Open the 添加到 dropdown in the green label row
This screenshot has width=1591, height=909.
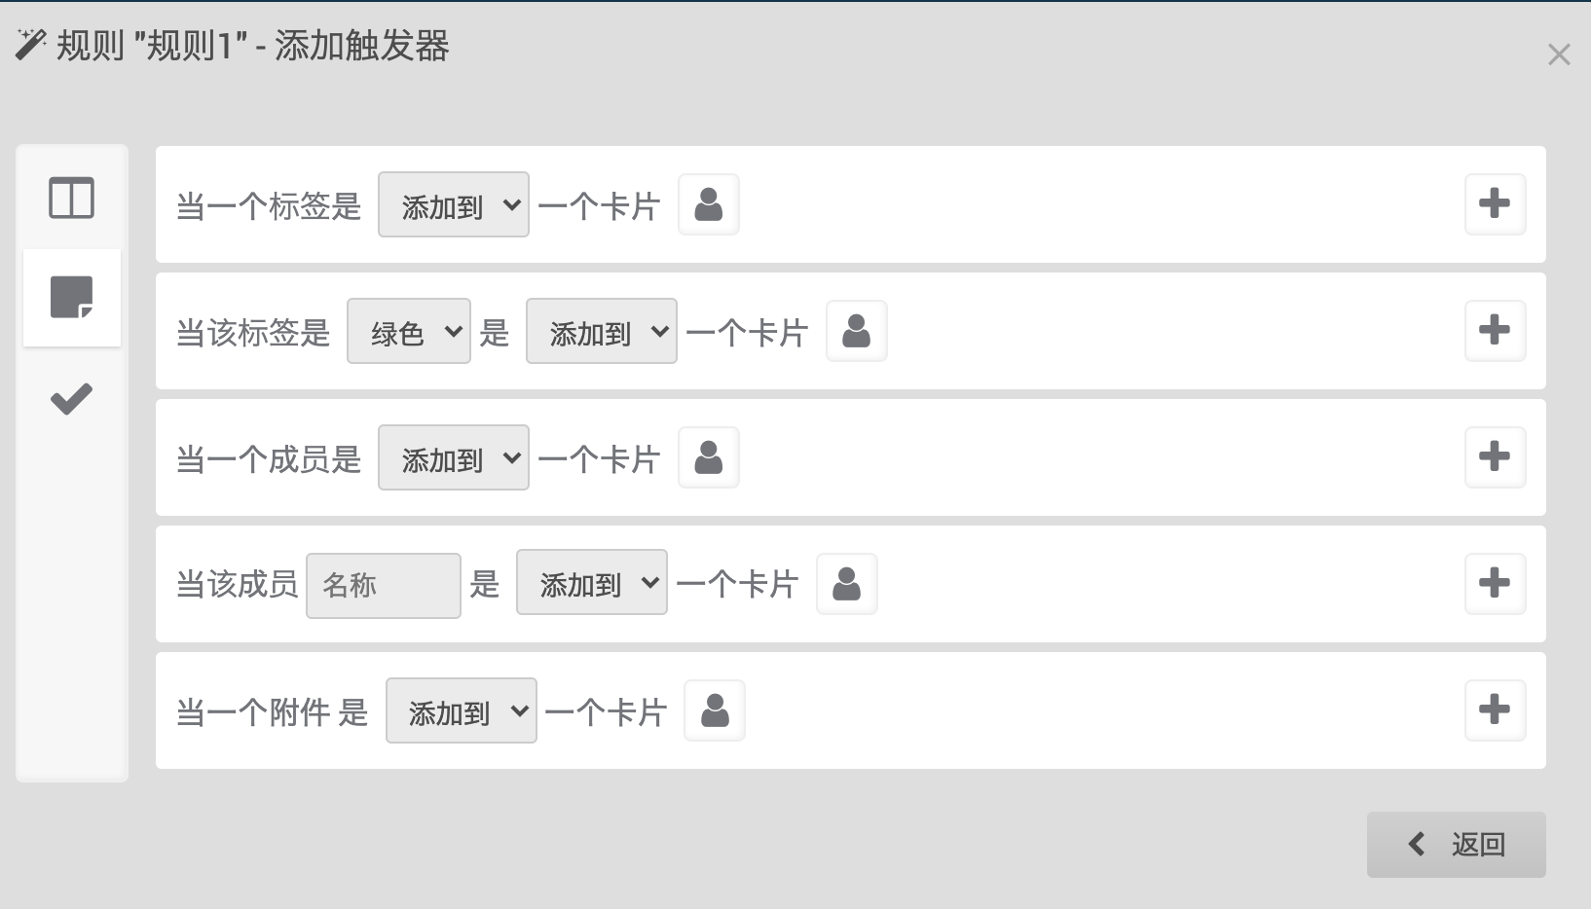(601, 331)
